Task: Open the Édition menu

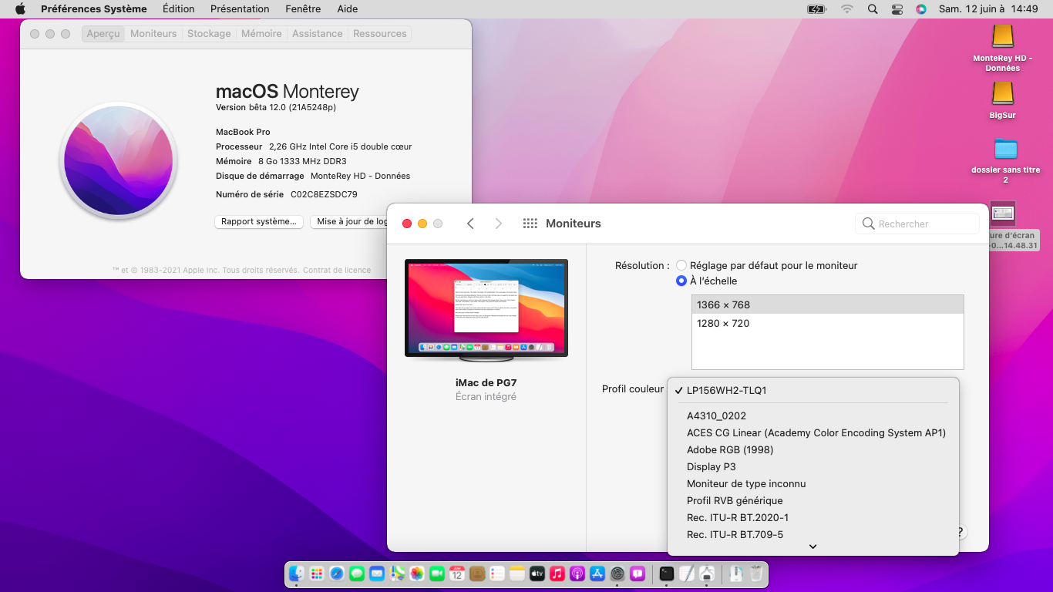Action: pos(179,9)
